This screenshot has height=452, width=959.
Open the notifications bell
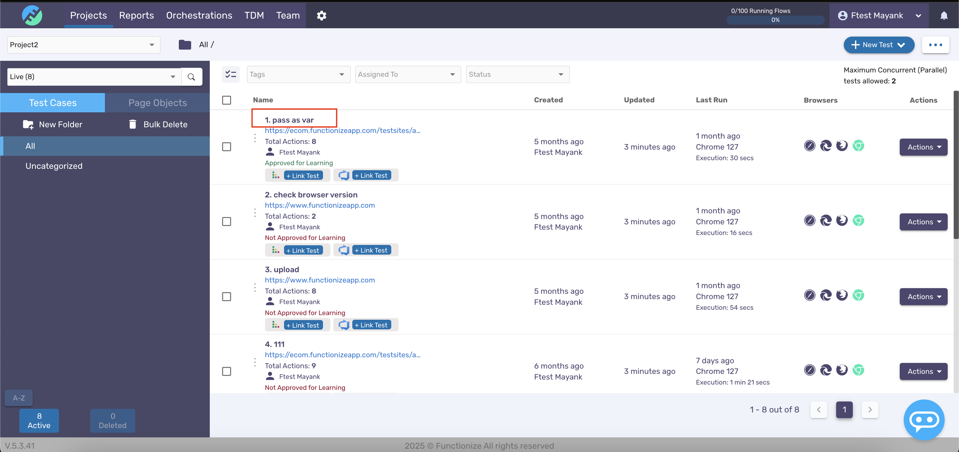(x=944, y=15)
